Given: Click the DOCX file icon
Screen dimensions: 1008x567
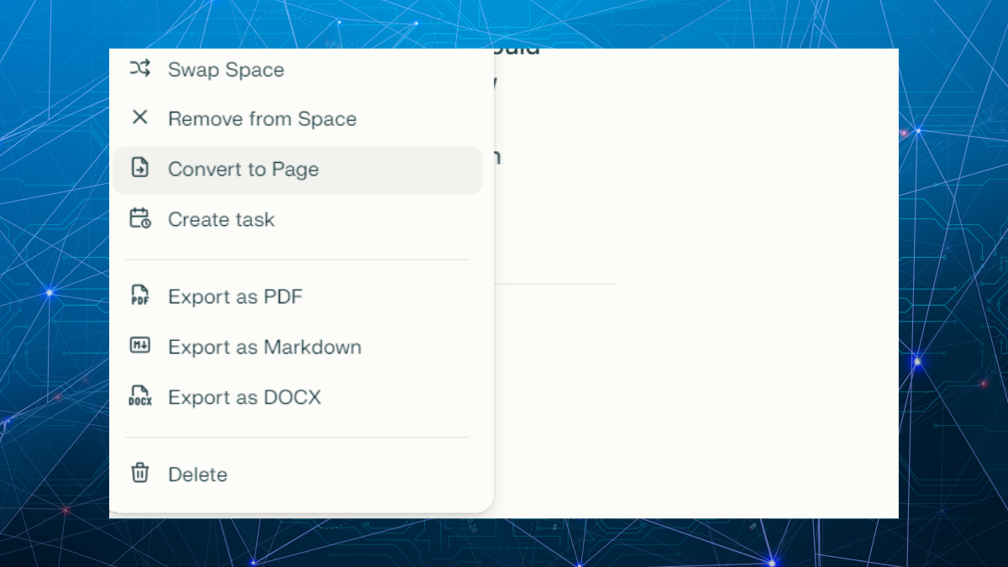Looking at the screenshot, I should [x=139, y=396].
